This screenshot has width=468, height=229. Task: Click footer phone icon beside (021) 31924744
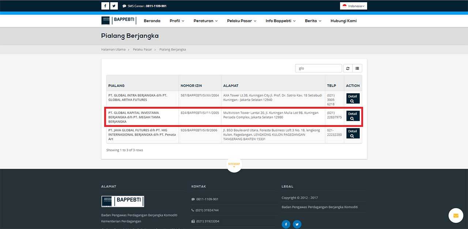coord(193,210)
